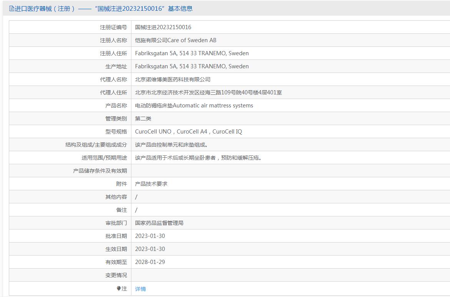Click the 备注 label
This screenshot has width=450, height=297.
(121, 210)
